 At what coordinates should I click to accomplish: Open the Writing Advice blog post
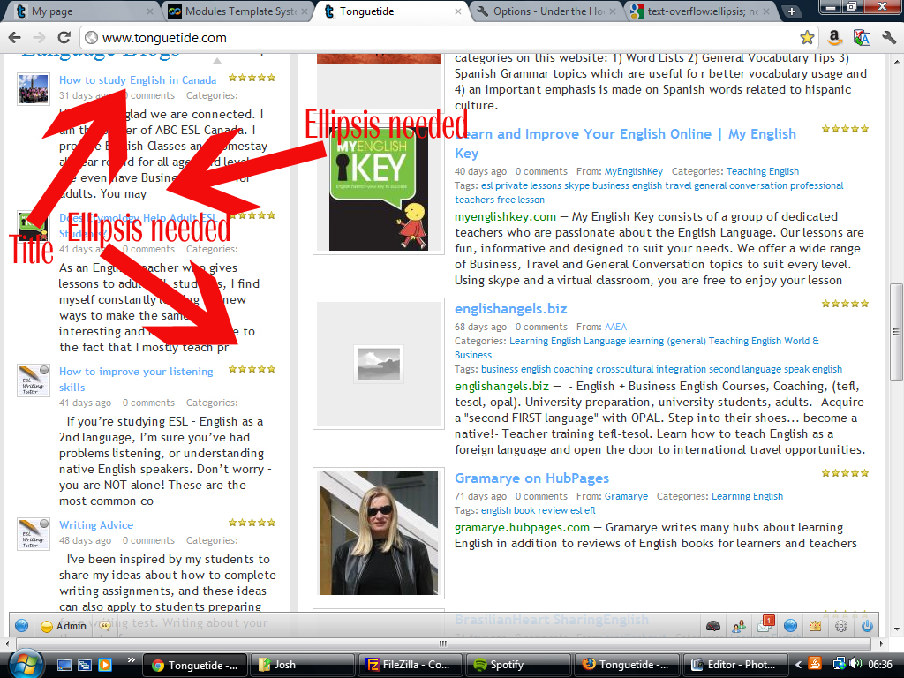pyautogui.click(x=96, y=525)
